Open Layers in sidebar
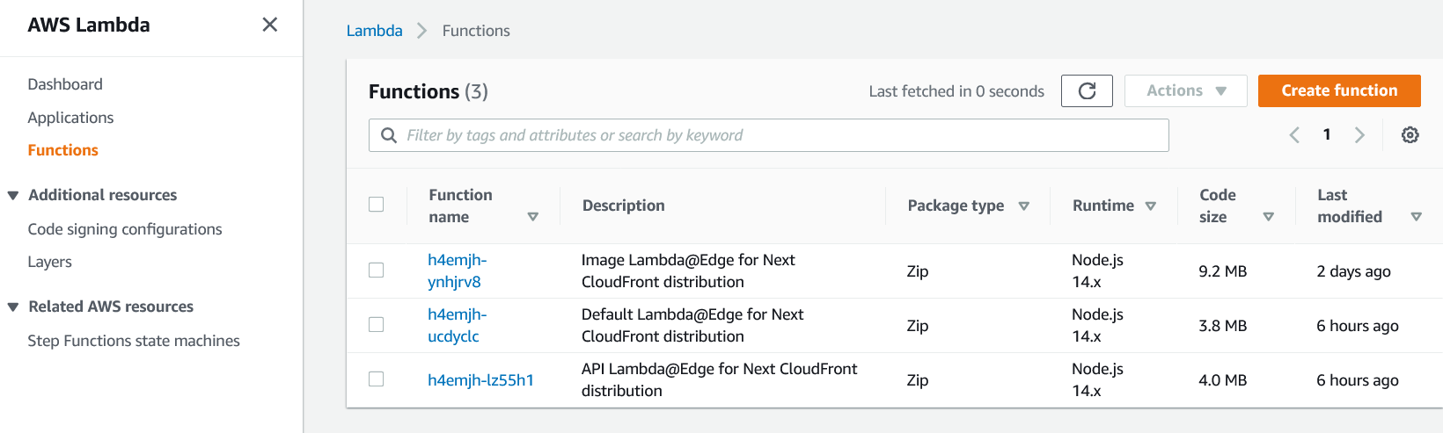 [49, 262]
